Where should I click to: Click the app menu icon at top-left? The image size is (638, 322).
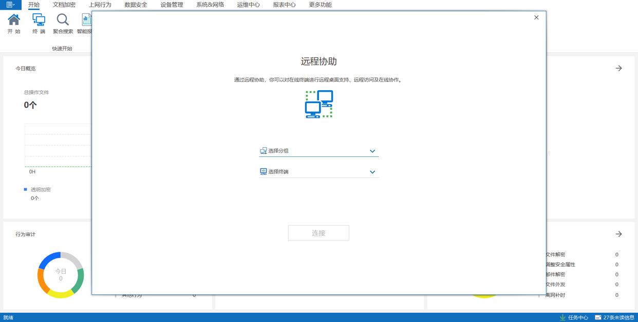point(10,5)
